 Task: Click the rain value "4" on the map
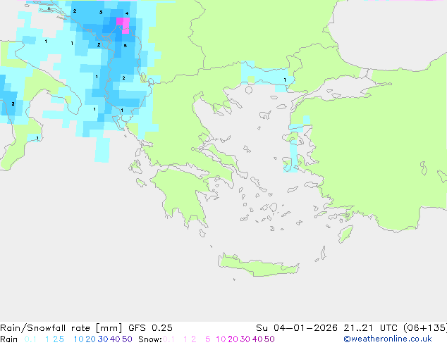click(127, 13)
